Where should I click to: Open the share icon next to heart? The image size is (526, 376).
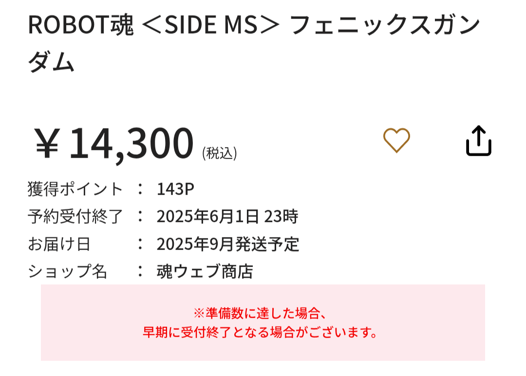pos(479,141)
